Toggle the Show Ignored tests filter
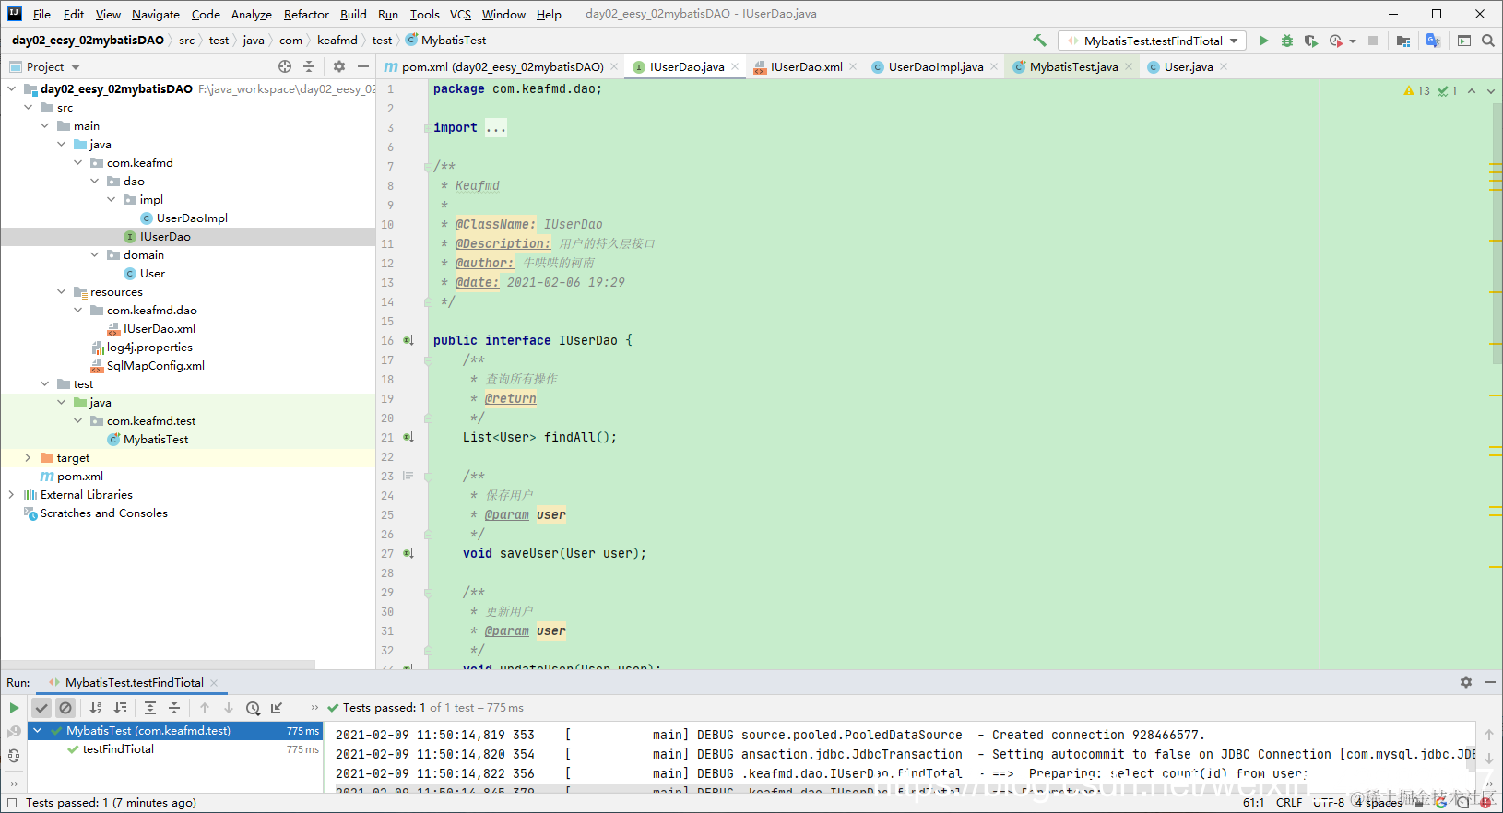Image resolution: width=1503 pixels, height=813 pixels. 65,708
